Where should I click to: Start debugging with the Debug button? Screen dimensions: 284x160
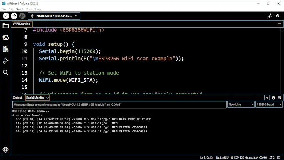22,16
